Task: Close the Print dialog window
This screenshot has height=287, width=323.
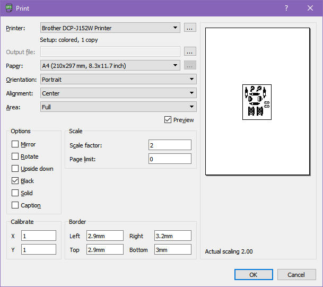Action: (310, 8)
